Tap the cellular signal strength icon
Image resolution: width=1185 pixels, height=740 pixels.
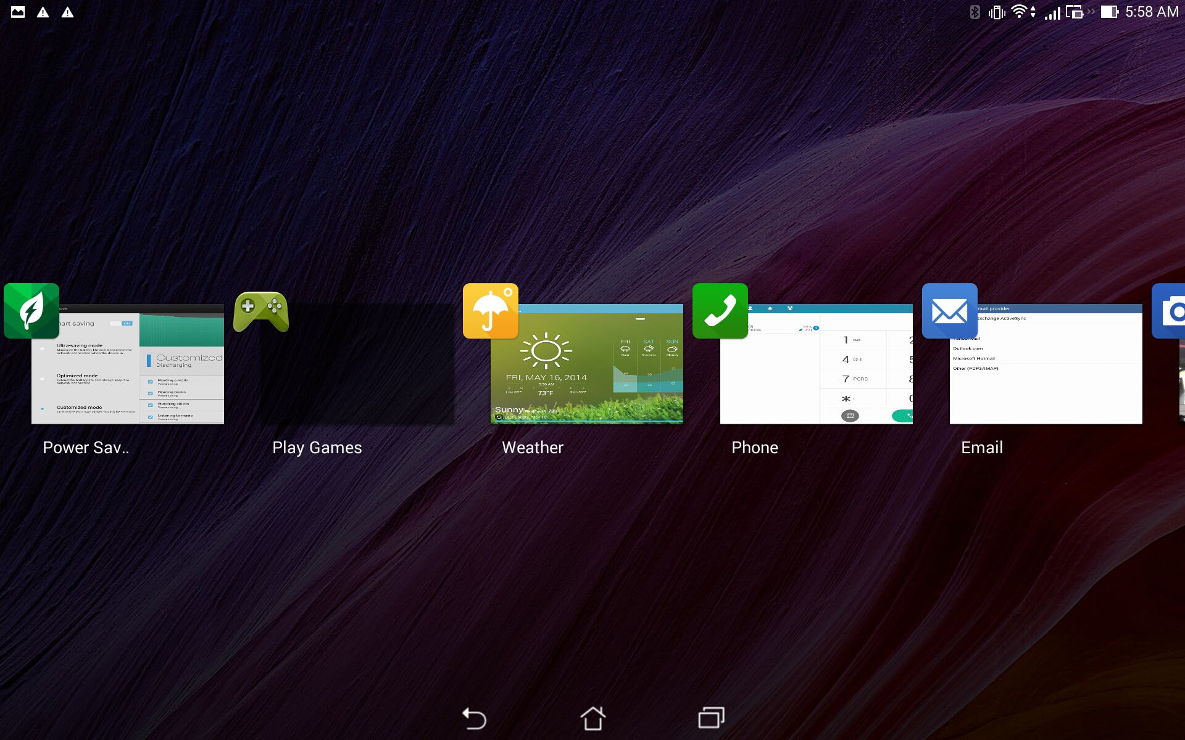(x=1052, y=12)
